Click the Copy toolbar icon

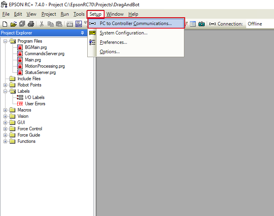click(50, 24)
